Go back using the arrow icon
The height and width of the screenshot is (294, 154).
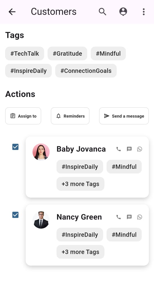click(x=12, y=12)
